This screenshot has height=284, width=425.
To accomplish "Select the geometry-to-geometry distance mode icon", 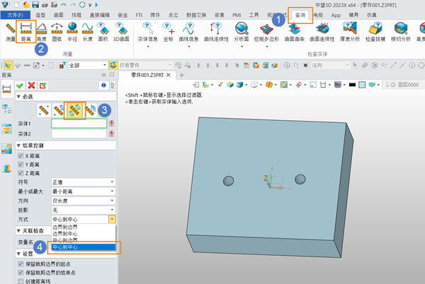I will pos(75,110).
